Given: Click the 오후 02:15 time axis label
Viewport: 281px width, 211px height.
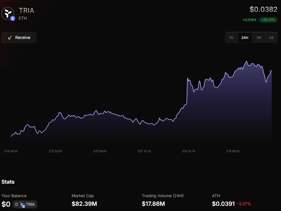Looking at the screenshot, I should [188, 151].
